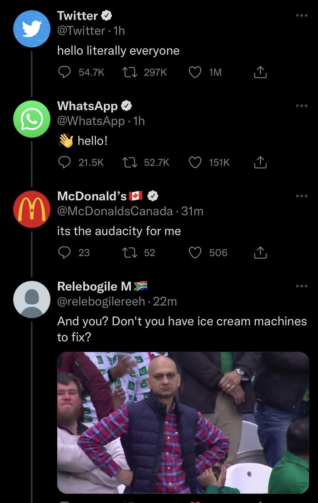Open more options on Twitter's tweet
The image size is (318, 503).
(x=301, y=15)
